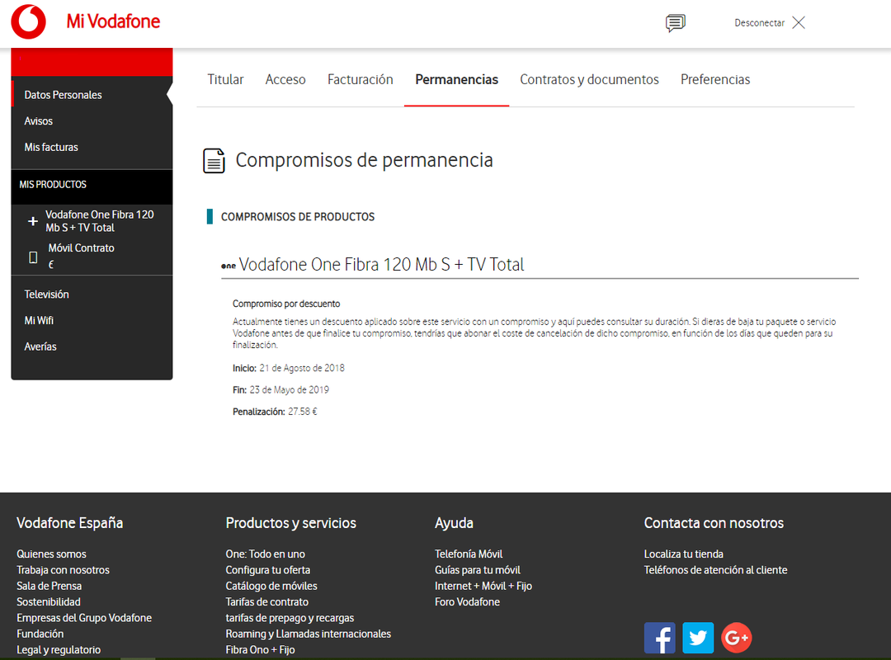The image size is (891, 660).
Task: Click the Contacta con nosotros heading
Action: [714, 523]
